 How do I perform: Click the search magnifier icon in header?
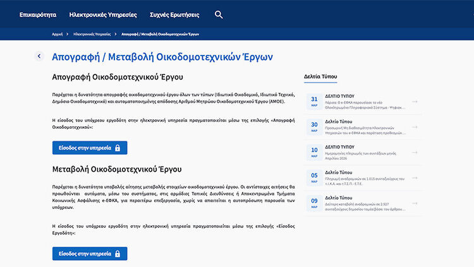pos(219,15)
